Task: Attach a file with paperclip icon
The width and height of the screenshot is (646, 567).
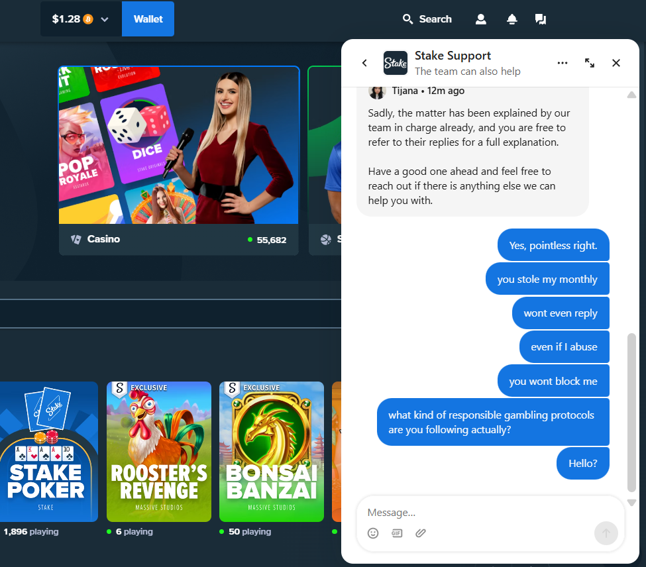Action: tap(420, 533)
